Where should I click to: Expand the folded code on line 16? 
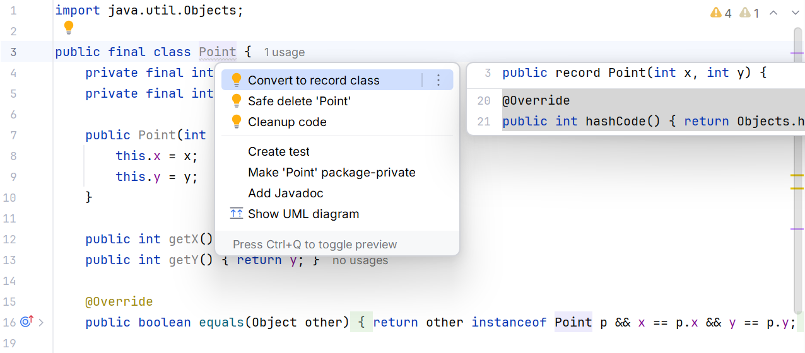tap(42, 322)
